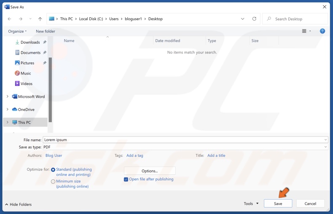Open Music folder in sidebar
Viewport: 333px width, 214px height.
[x=26, y=73]
